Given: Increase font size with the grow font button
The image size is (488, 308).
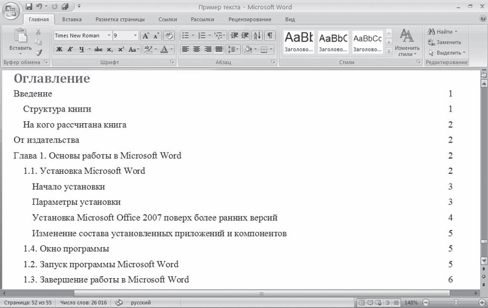Looking at the screenshot, I should pyautogui.click(x=145, y=35).
